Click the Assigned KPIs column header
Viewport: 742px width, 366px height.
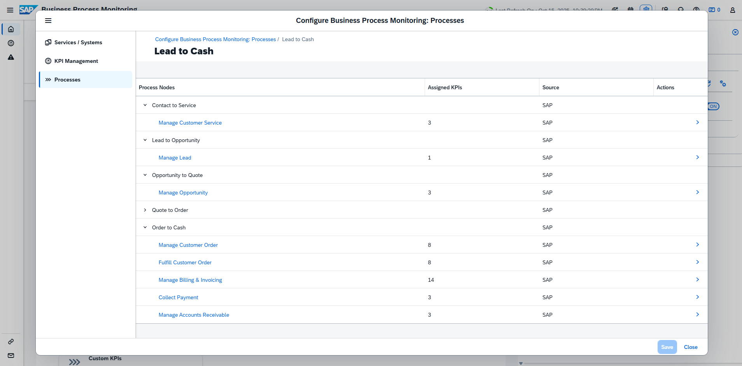(x=445, y=87)
